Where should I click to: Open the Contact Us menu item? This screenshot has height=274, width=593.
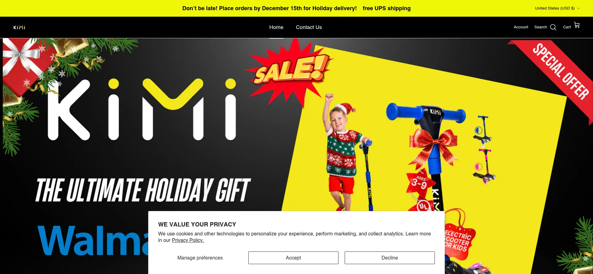coord(309,27)
